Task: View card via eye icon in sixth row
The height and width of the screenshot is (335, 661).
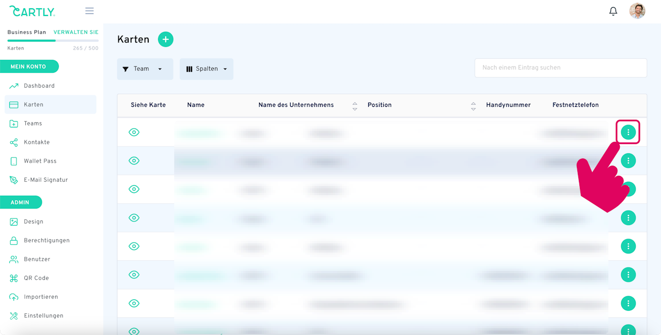Action: point(134,275)
